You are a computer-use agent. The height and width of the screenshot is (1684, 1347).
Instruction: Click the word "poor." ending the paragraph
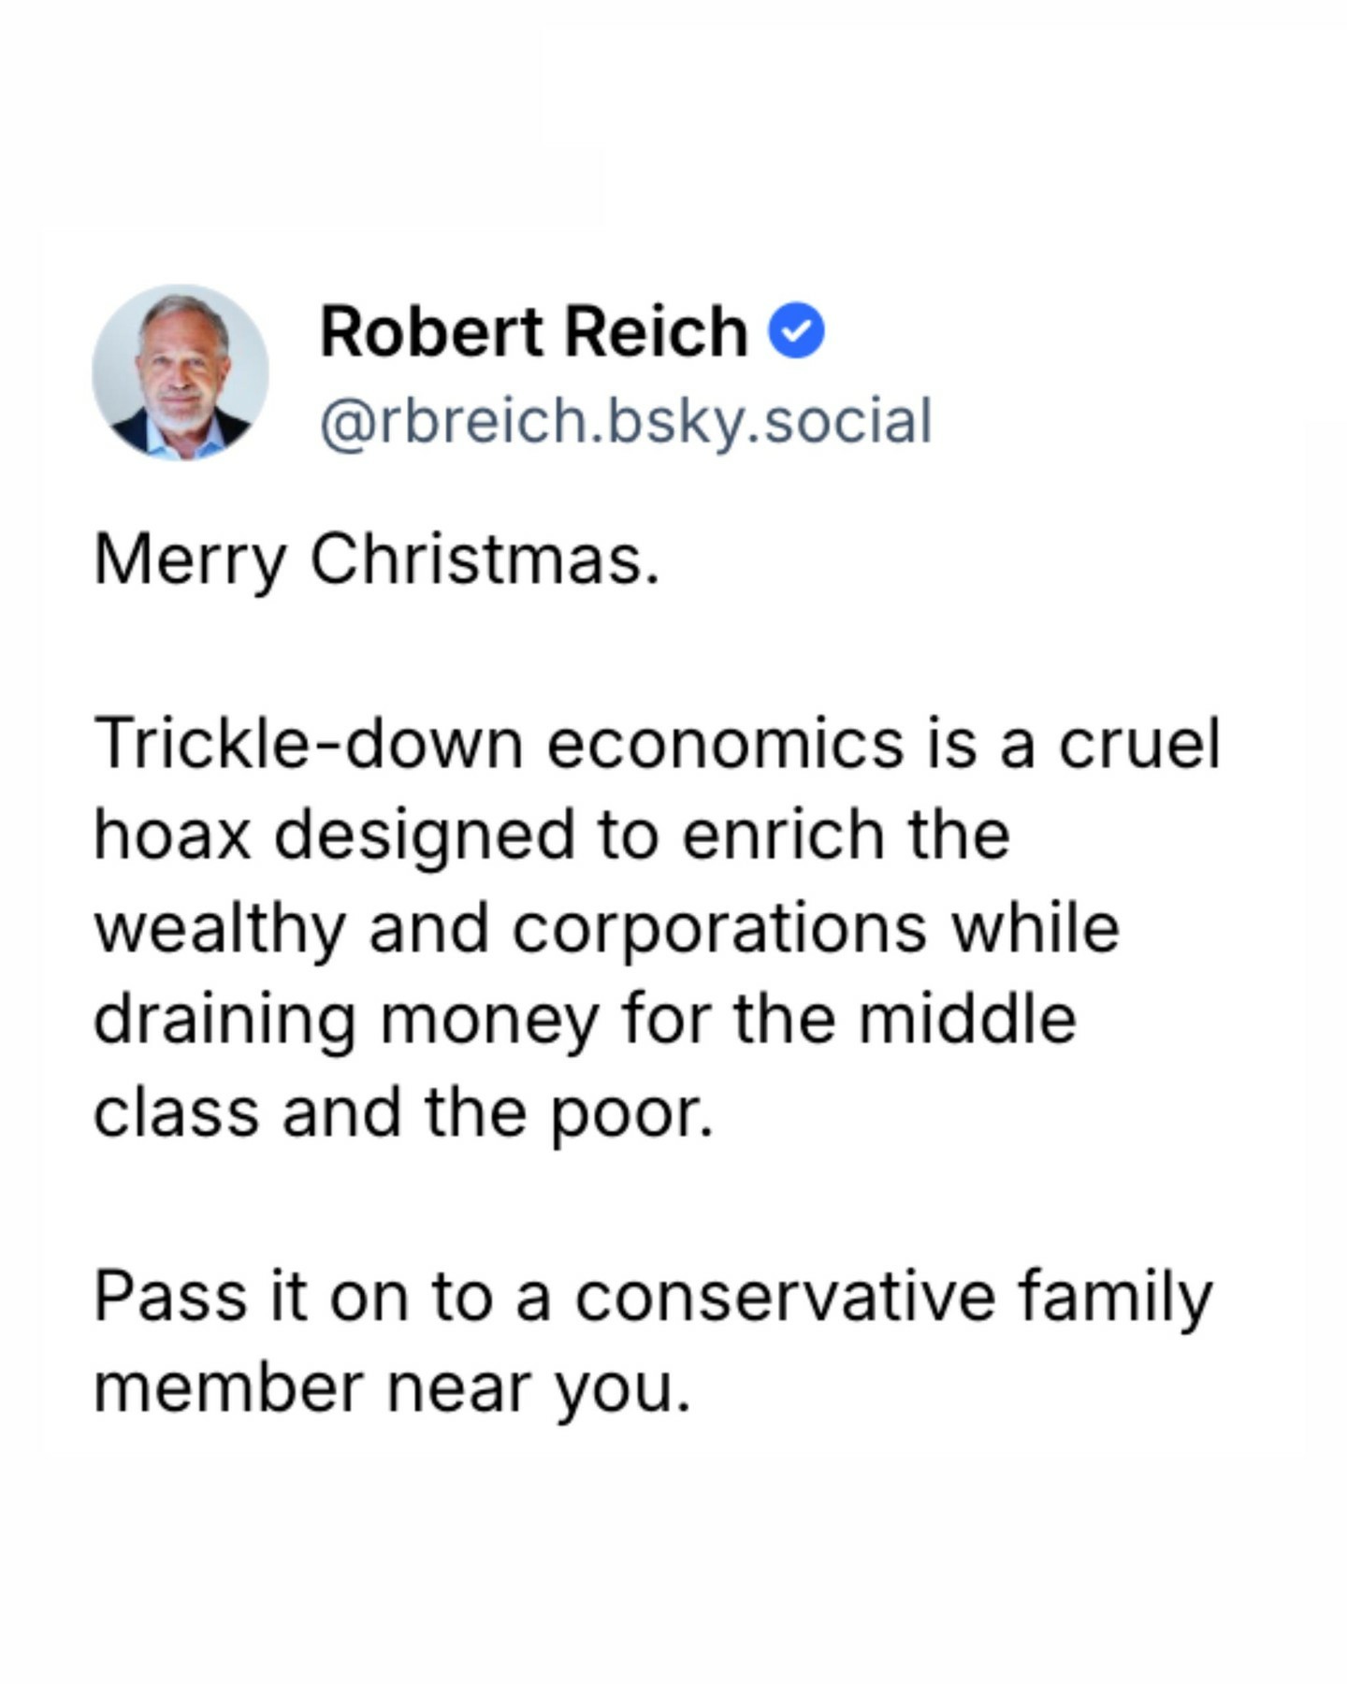click(631, 1113)
